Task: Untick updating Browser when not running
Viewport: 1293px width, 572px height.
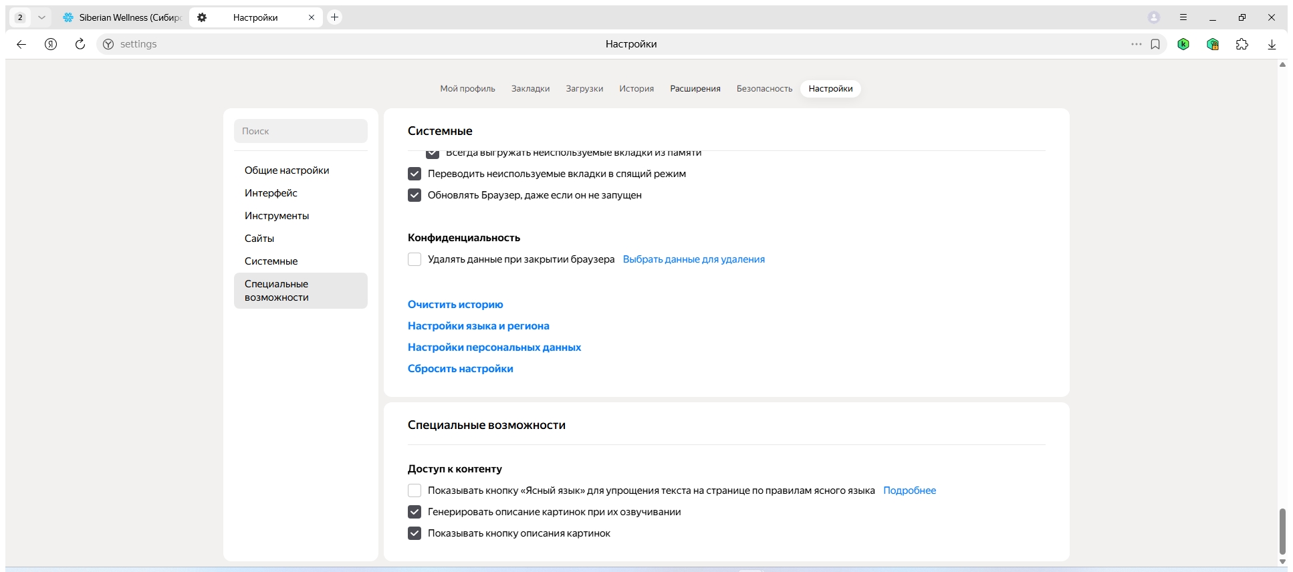Action: (415, 195)
